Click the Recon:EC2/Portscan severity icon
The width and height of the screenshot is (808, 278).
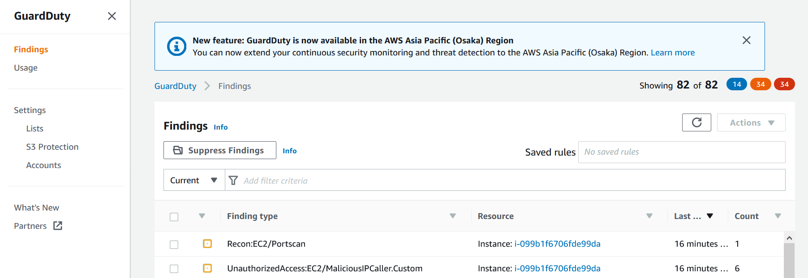[x=207, y=244]
